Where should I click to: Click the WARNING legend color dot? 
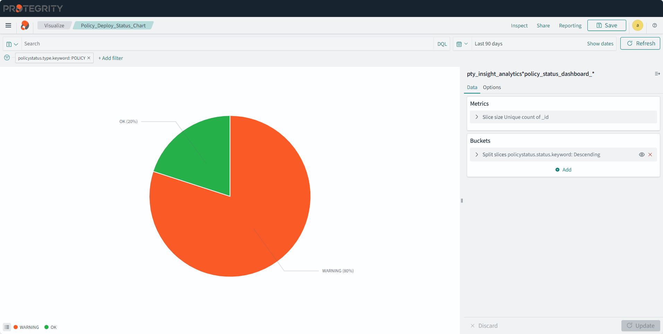(x=16, y=327)
